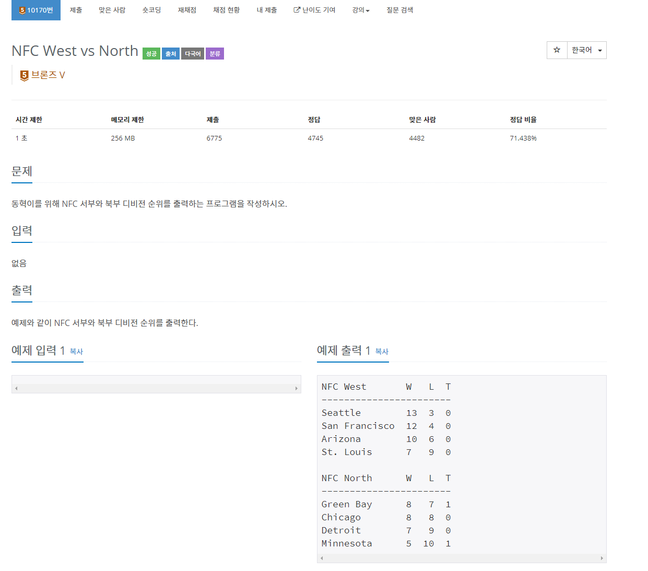Click the 입력 section heading
648x571 pixels.
pos(22,231)
